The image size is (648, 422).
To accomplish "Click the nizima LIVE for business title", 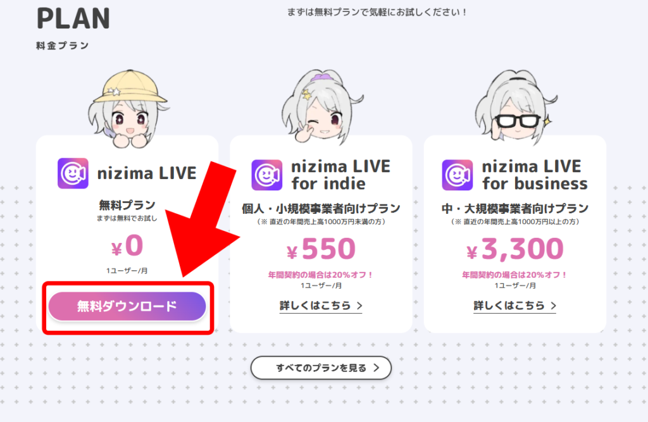I will (535, 175).
